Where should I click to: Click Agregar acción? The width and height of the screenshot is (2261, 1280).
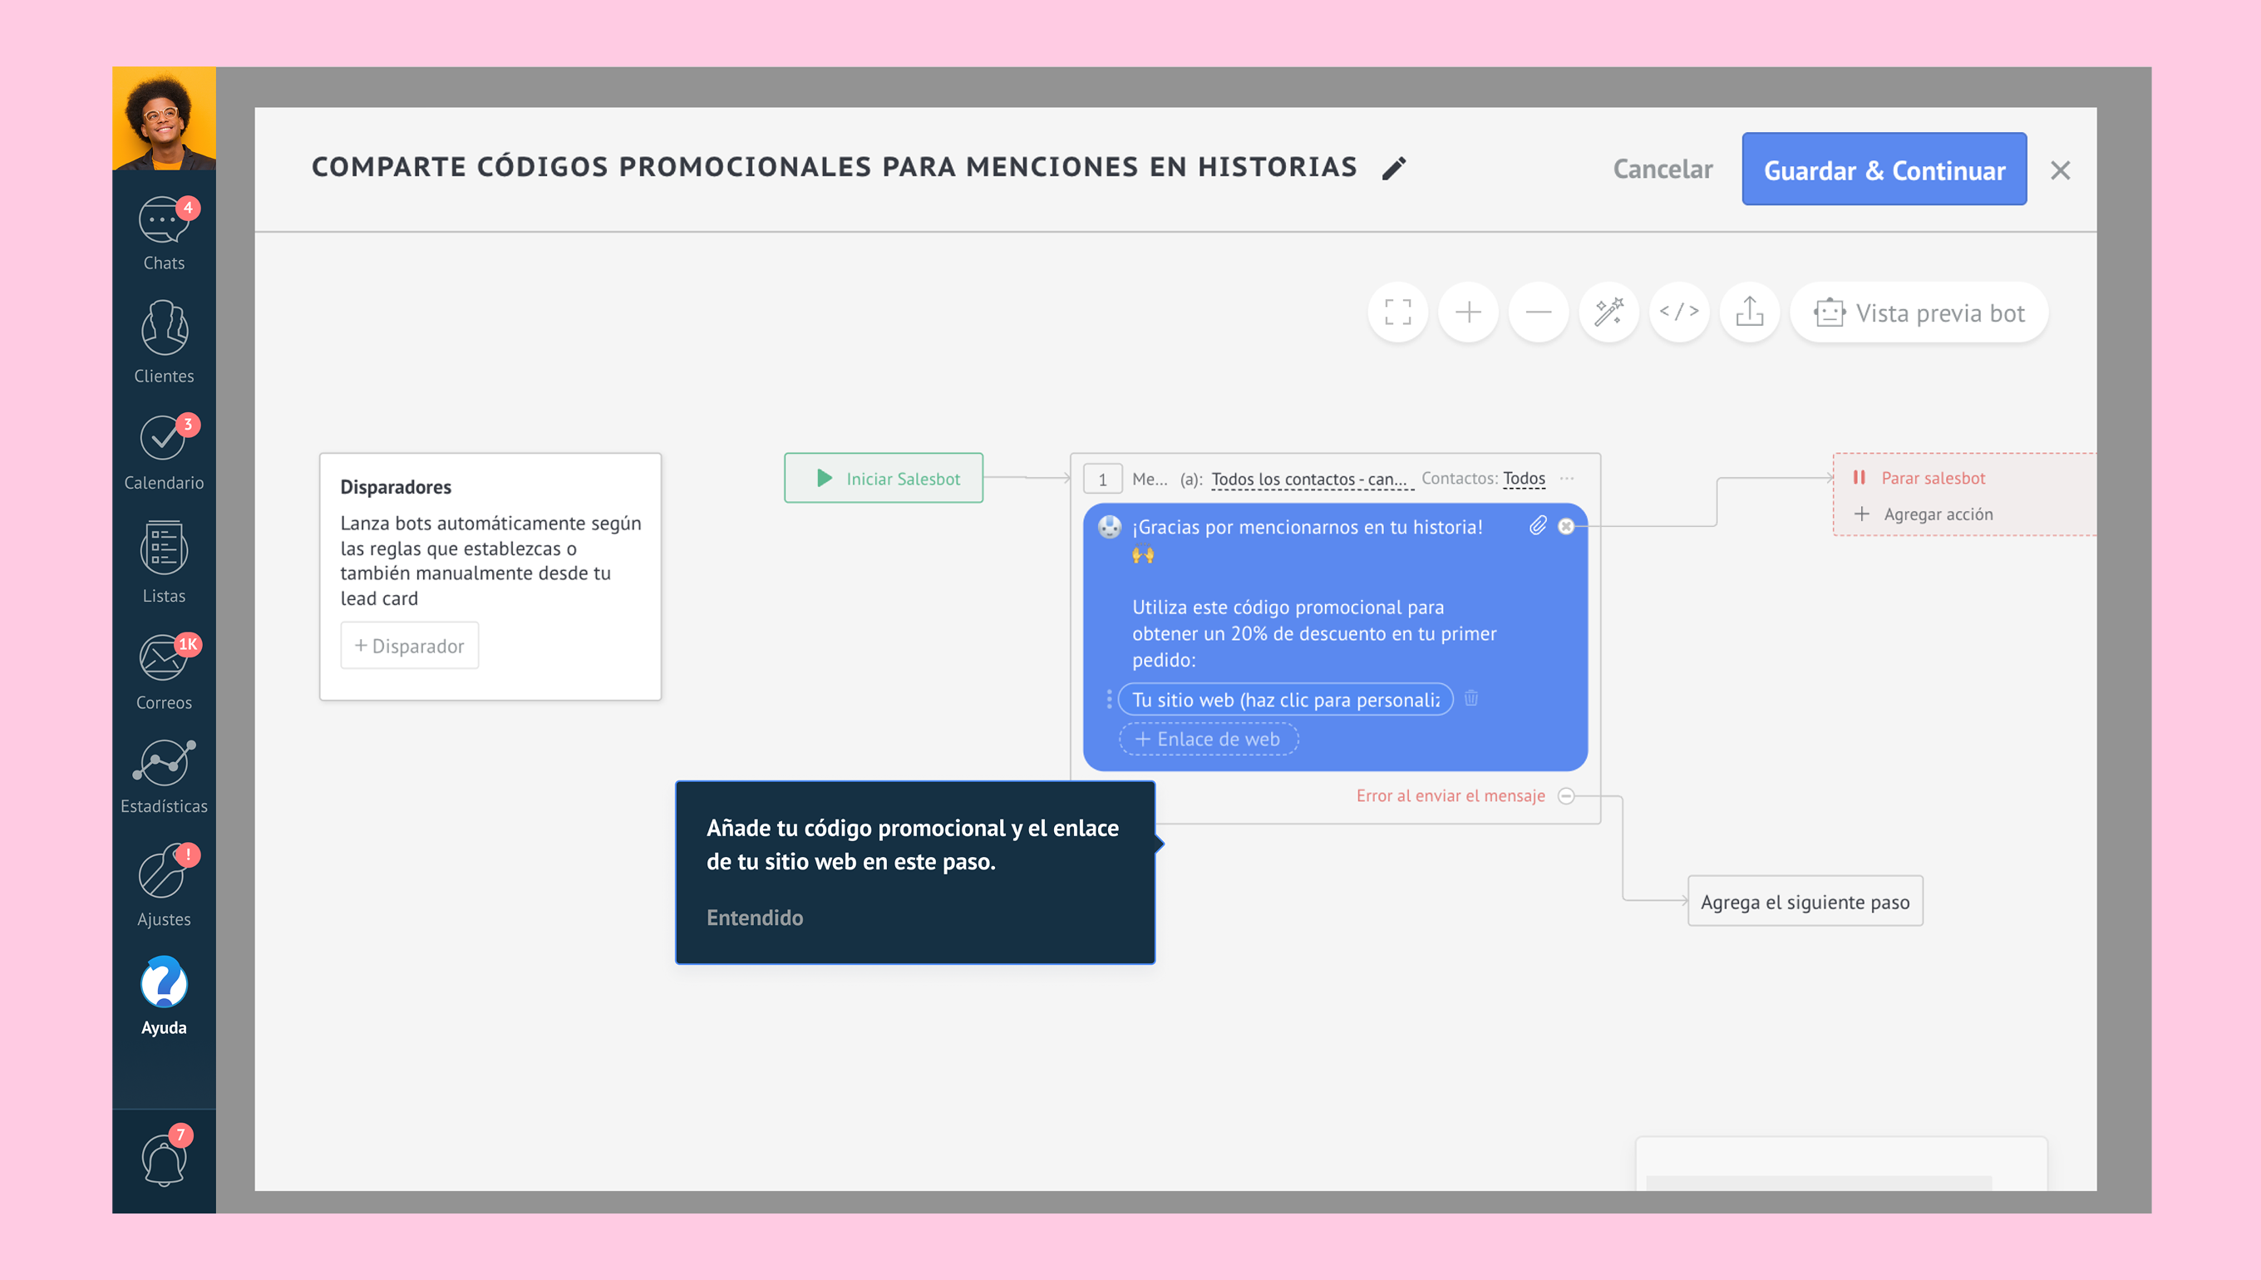pyautogui.click(x=1923, y=514)
